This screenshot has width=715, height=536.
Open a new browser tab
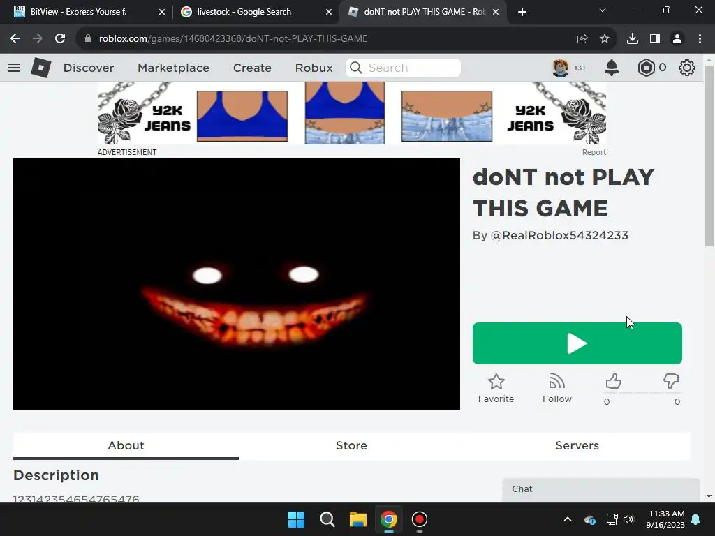522,12
